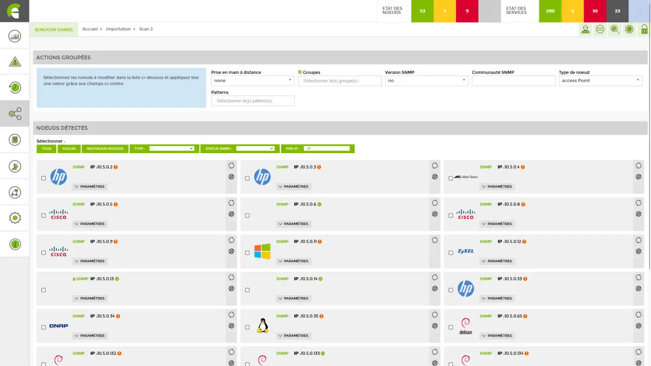Expand Paramètres for node 10.5.0.12
Screen dimensions: 651x366
pyautogui.click(x=497, y=261)
